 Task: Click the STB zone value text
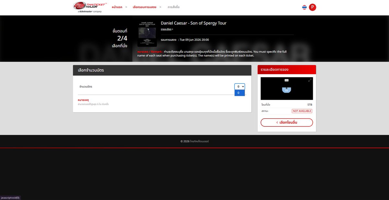[310, 105]
